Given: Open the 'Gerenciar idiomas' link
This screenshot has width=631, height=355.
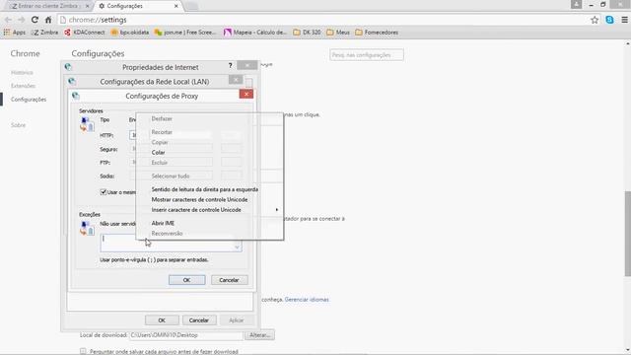Looking at the screenshot, I should (x=307, y=300).
